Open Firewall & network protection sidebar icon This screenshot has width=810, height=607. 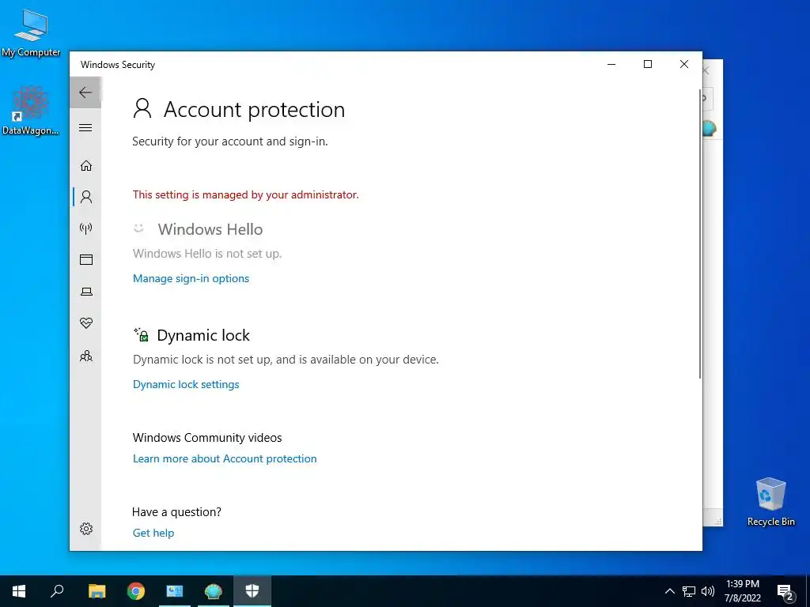(85, 228)
